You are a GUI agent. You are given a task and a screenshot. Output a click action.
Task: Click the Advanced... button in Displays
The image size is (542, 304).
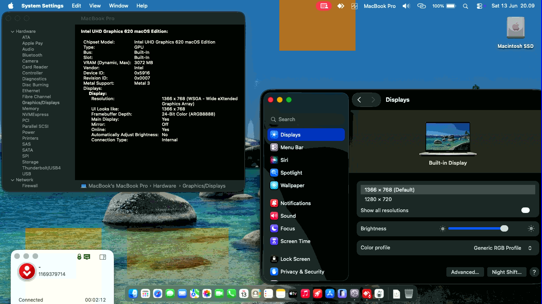(x=465, y=272)
